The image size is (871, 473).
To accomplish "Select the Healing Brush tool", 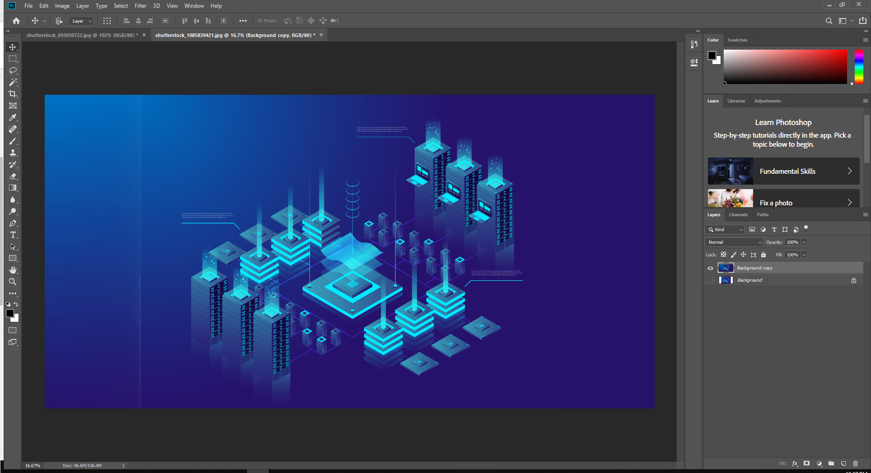I will point(13,129).
